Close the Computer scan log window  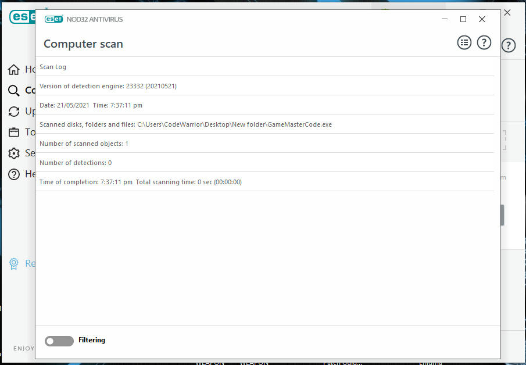(x=482, y=19)
